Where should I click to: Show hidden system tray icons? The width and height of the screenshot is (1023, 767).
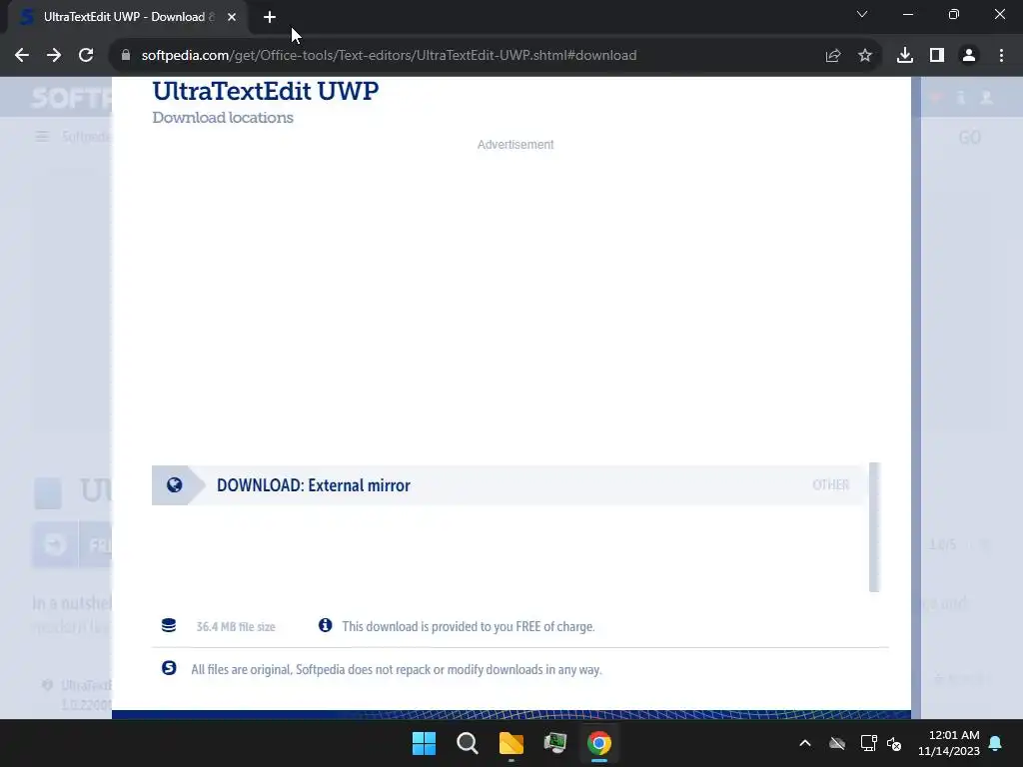pos(805,743)
